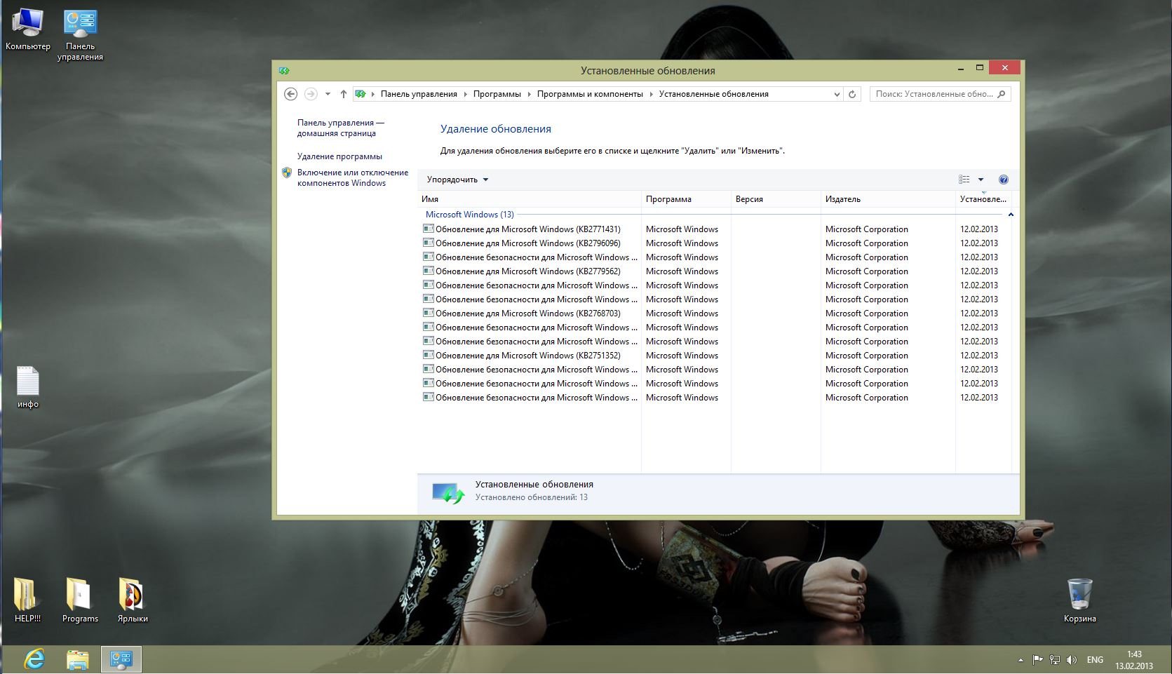Click the Installed Updates details pane icon
This screenshot has width=1172, height=674.
pyautogui.click(x=448, y=493)
